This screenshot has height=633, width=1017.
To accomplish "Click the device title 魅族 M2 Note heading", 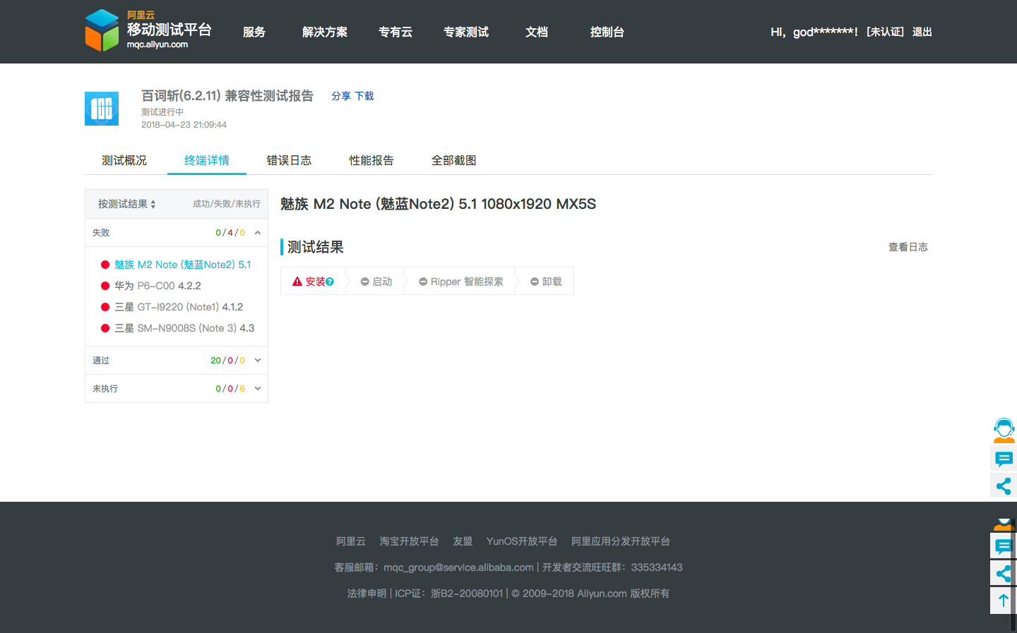I will click(438, 204).
